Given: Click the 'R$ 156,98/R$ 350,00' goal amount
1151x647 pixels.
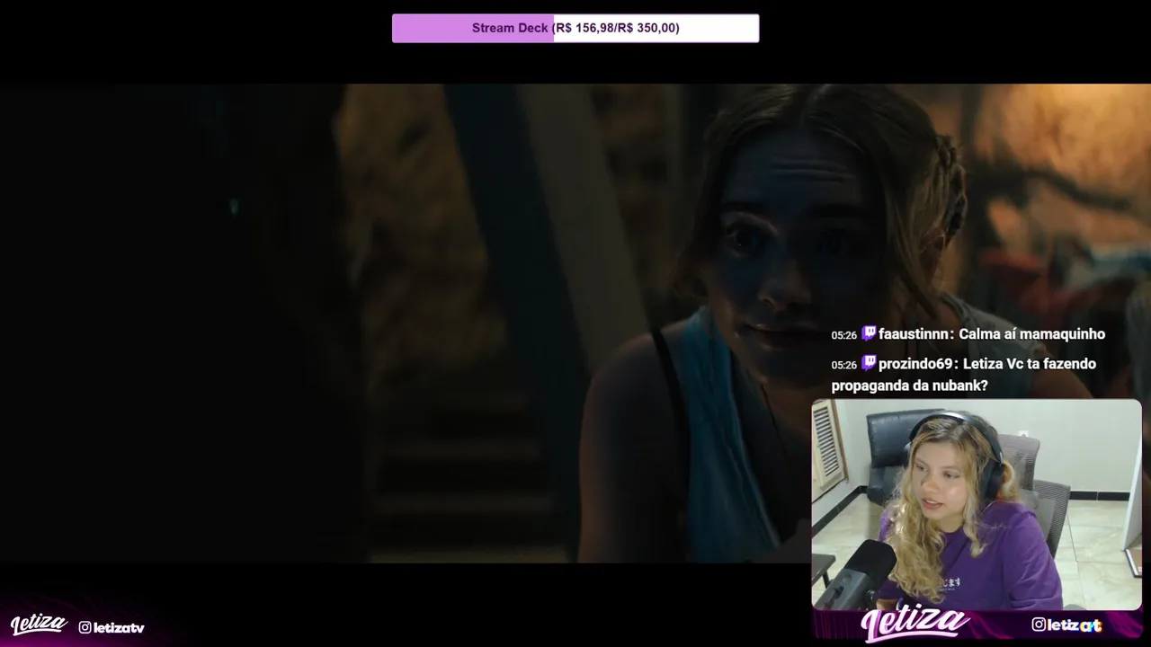Looking at the screenshot, I should point(617,28).
